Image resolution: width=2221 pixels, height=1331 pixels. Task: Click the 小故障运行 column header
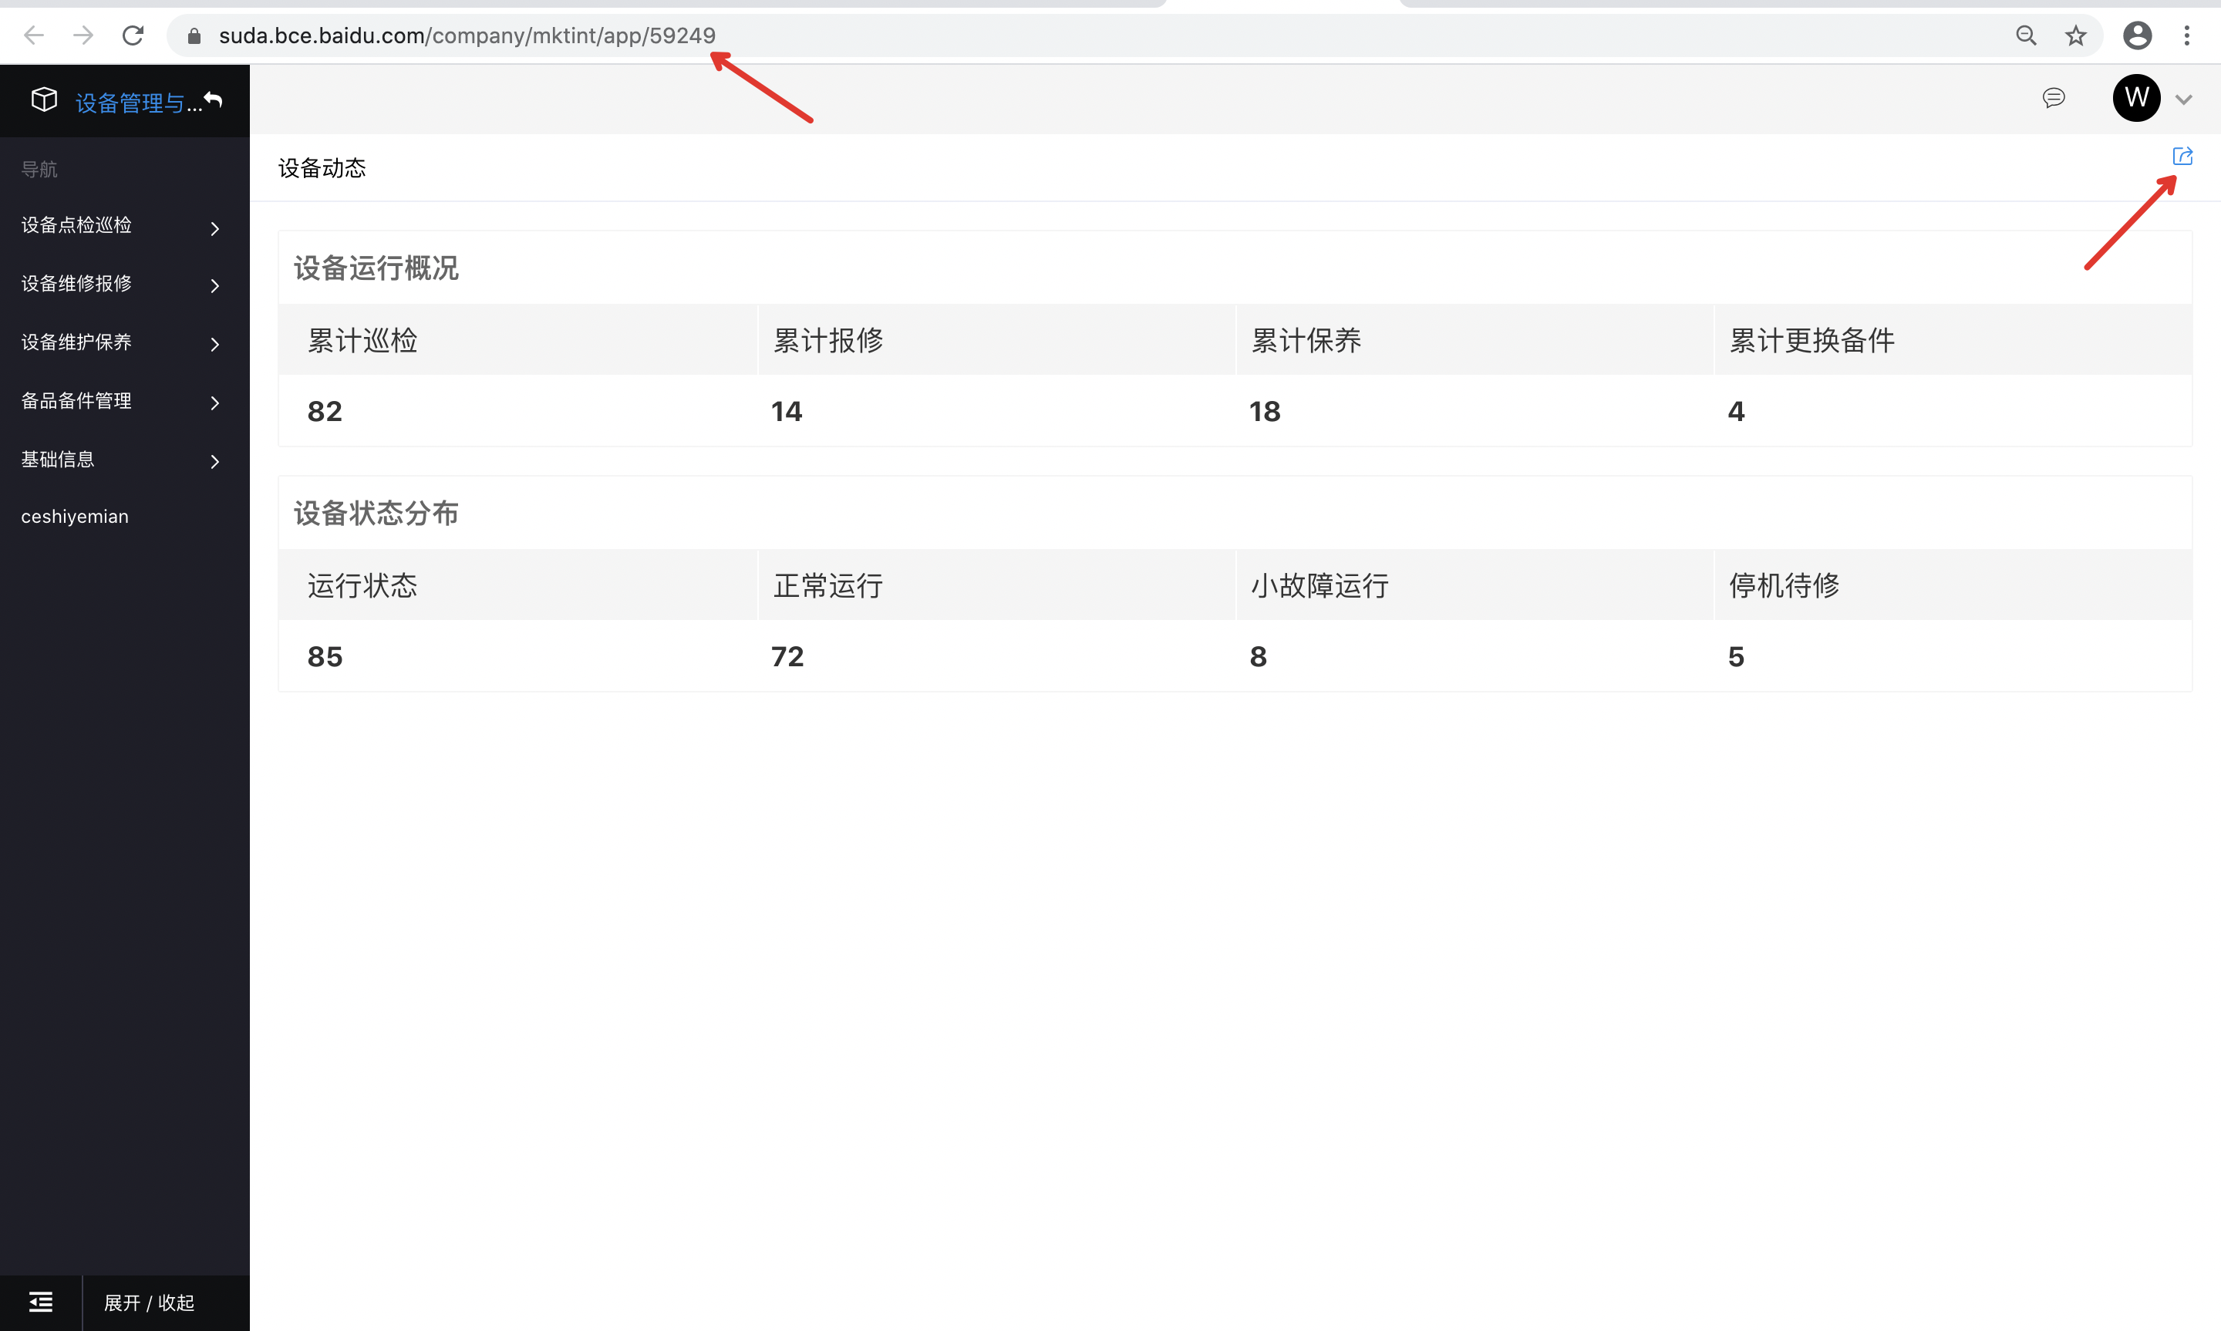point(1319,585)
